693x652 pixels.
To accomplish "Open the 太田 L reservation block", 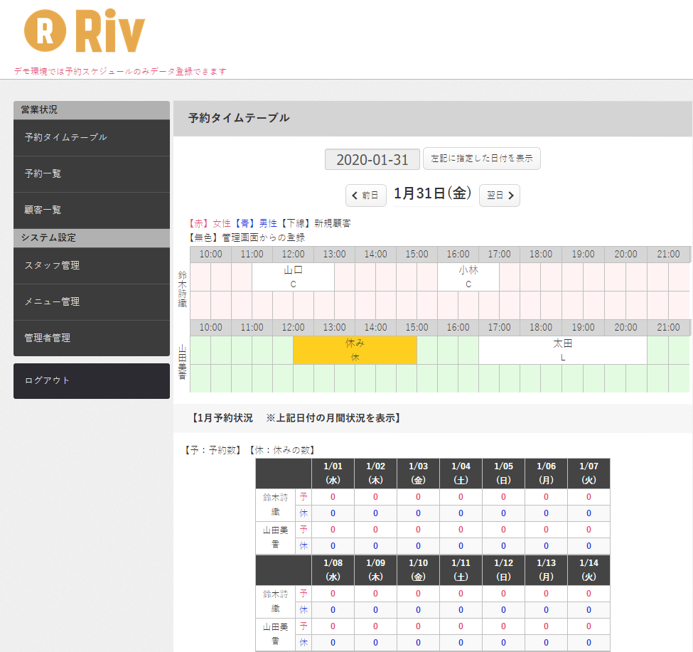I will [x=563, y=350].
